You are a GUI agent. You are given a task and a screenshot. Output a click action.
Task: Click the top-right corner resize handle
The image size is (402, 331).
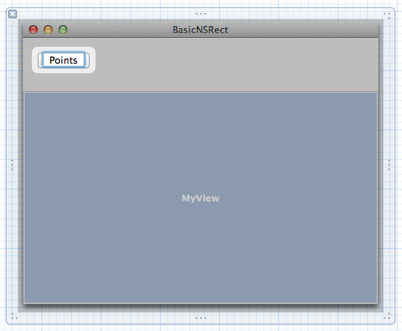click(x=387, y=16)
